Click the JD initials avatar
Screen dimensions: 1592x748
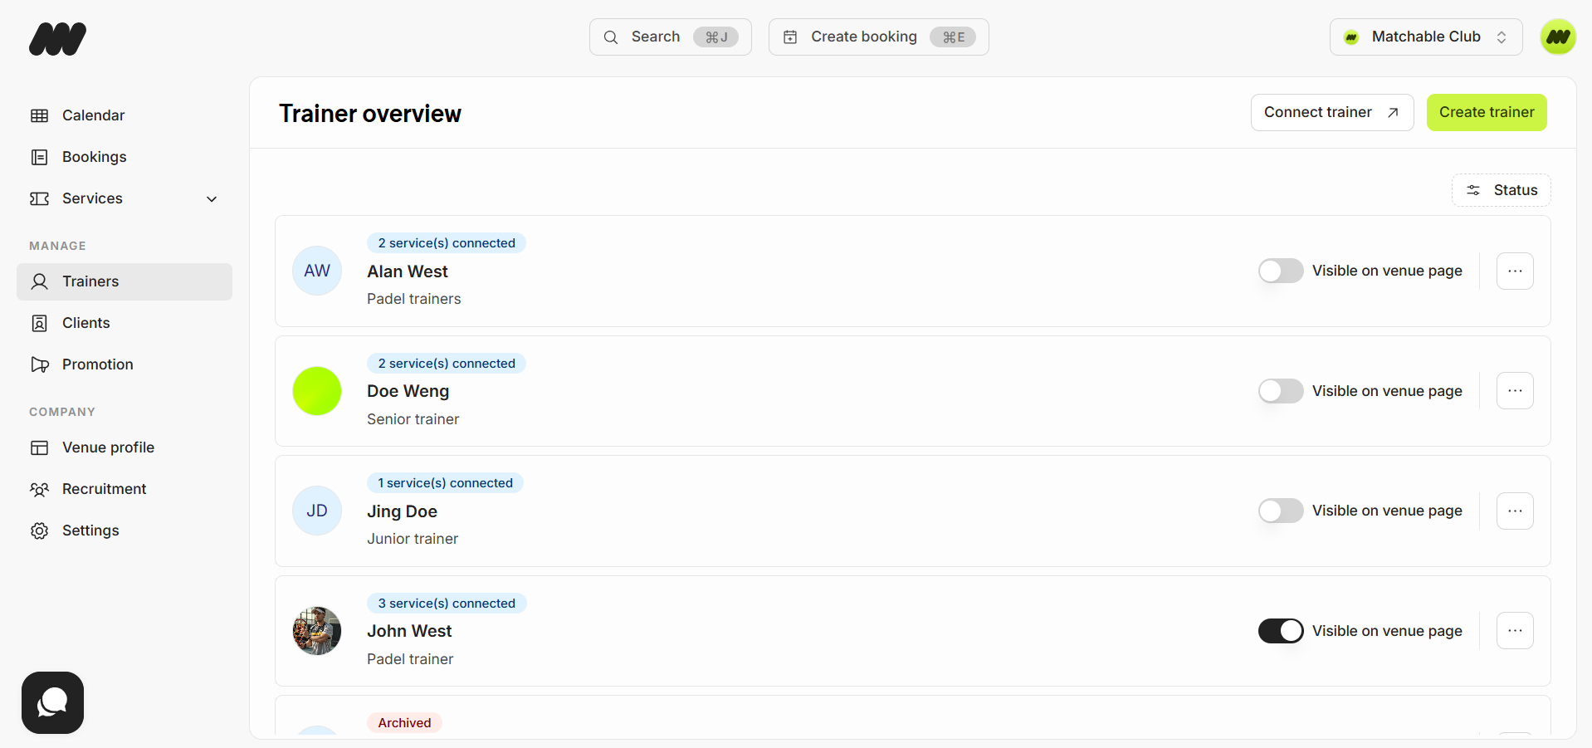click(317, 511)
